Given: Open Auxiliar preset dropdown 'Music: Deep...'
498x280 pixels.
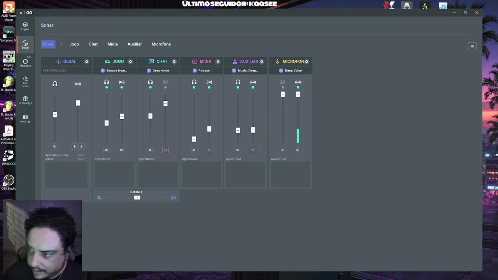Looking at the screenshot, I should point(245,70).
